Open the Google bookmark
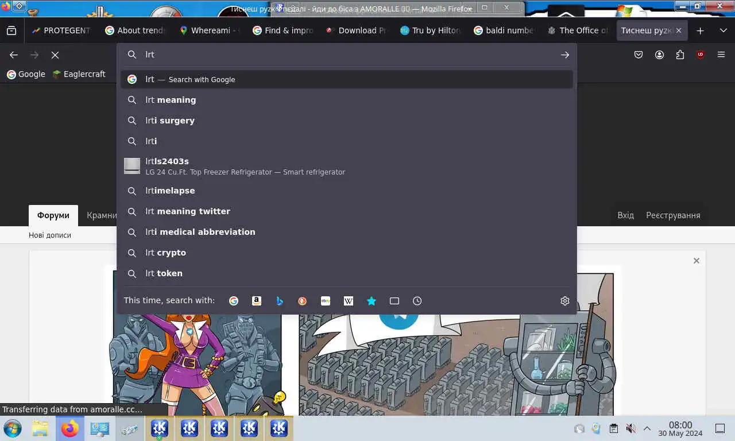735x441 pixels. (26, 74)
